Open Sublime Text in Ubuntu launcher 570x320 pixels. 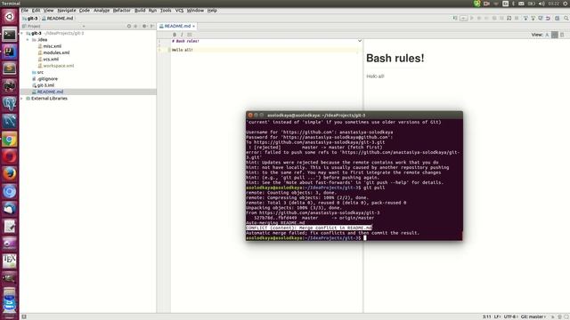10,68
